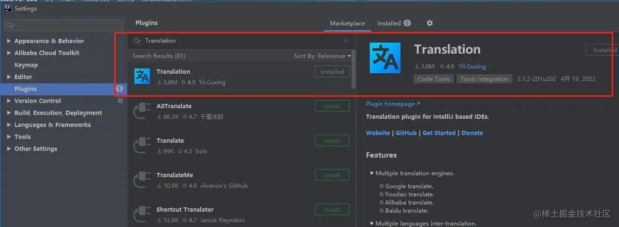Open the Donate link
This screenshot has height=227, width=619.
click(x=472, y=133)
